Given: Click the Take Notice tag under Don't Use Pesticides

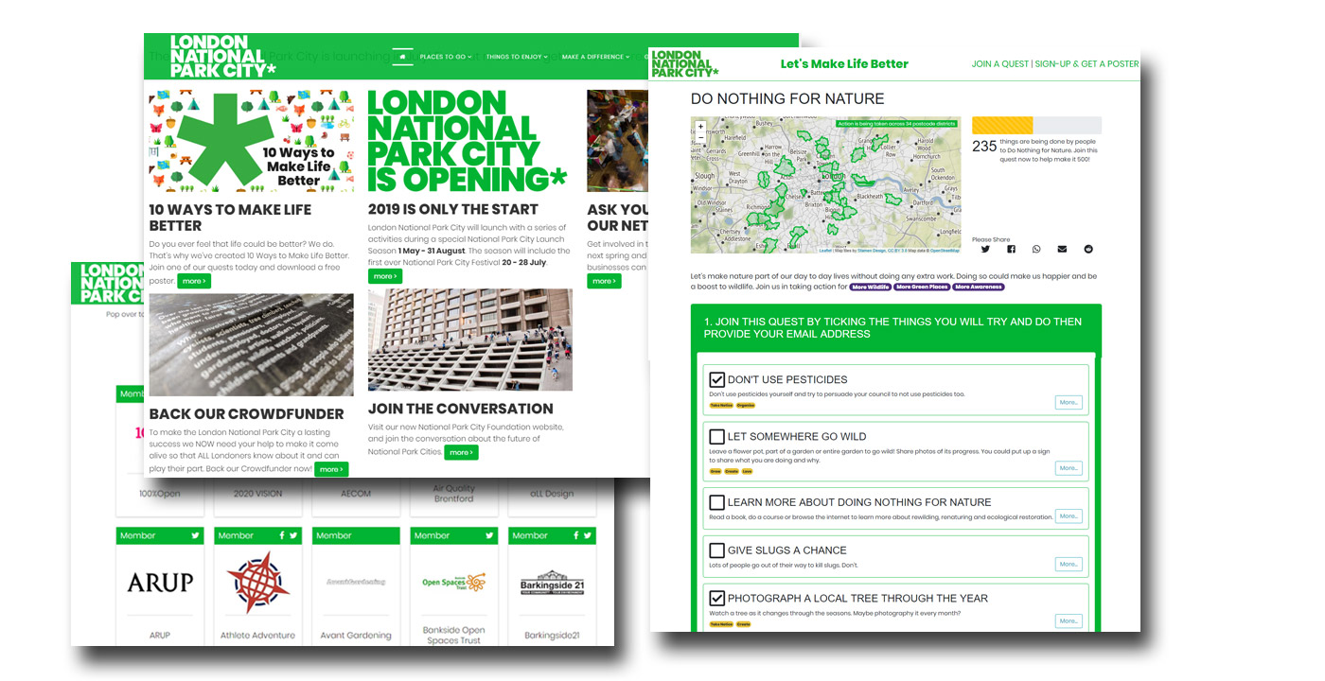Looking at the screenshot, I should (x=721, y=406).
